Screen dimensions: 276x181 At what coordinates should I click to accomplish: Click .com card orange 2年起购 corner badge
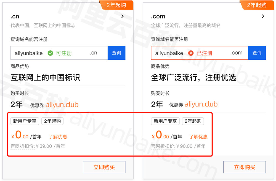257,5
